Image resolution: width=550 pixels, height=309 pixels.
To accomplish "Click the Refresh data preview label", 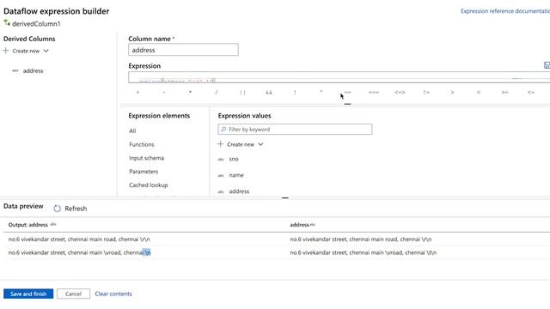I will (76, 209).
